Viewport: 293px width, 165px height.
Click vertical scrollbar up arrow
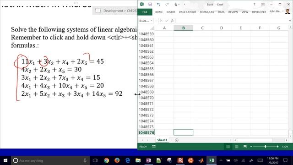pyautogui.click(x=290, y=27)
